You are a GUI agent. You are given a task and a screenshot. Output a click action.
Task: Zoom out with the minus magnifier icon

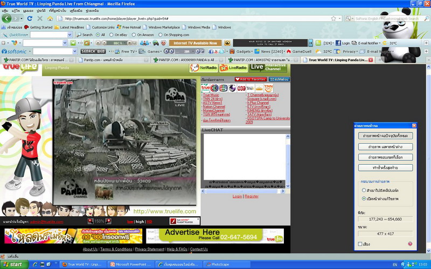[x=90, y=221]
